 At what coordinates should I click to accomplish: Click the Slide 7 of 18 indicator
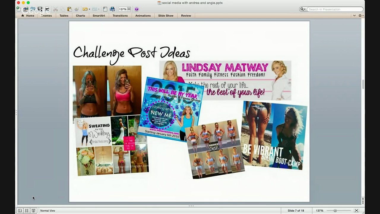click(296, 211)
